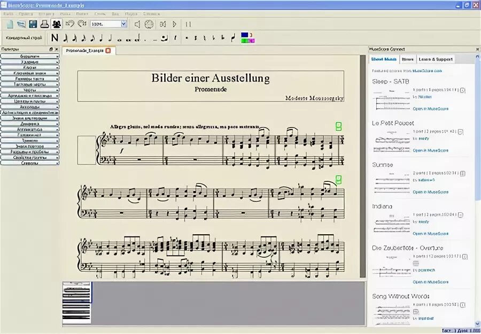Select the quarter note duration
Screen dimensions: 481x334
pos(101,38)
